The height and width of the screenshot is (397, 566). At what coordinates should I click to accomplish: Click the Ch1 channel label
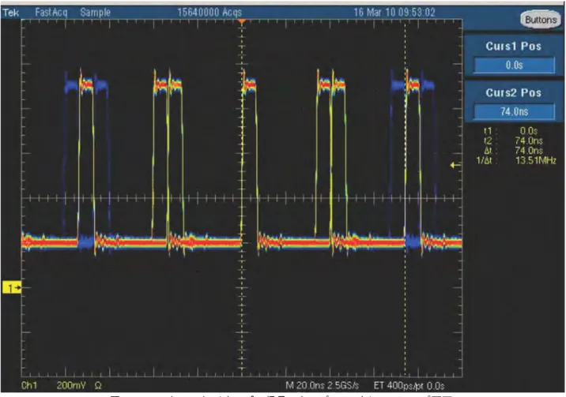(x=29, y=386)
